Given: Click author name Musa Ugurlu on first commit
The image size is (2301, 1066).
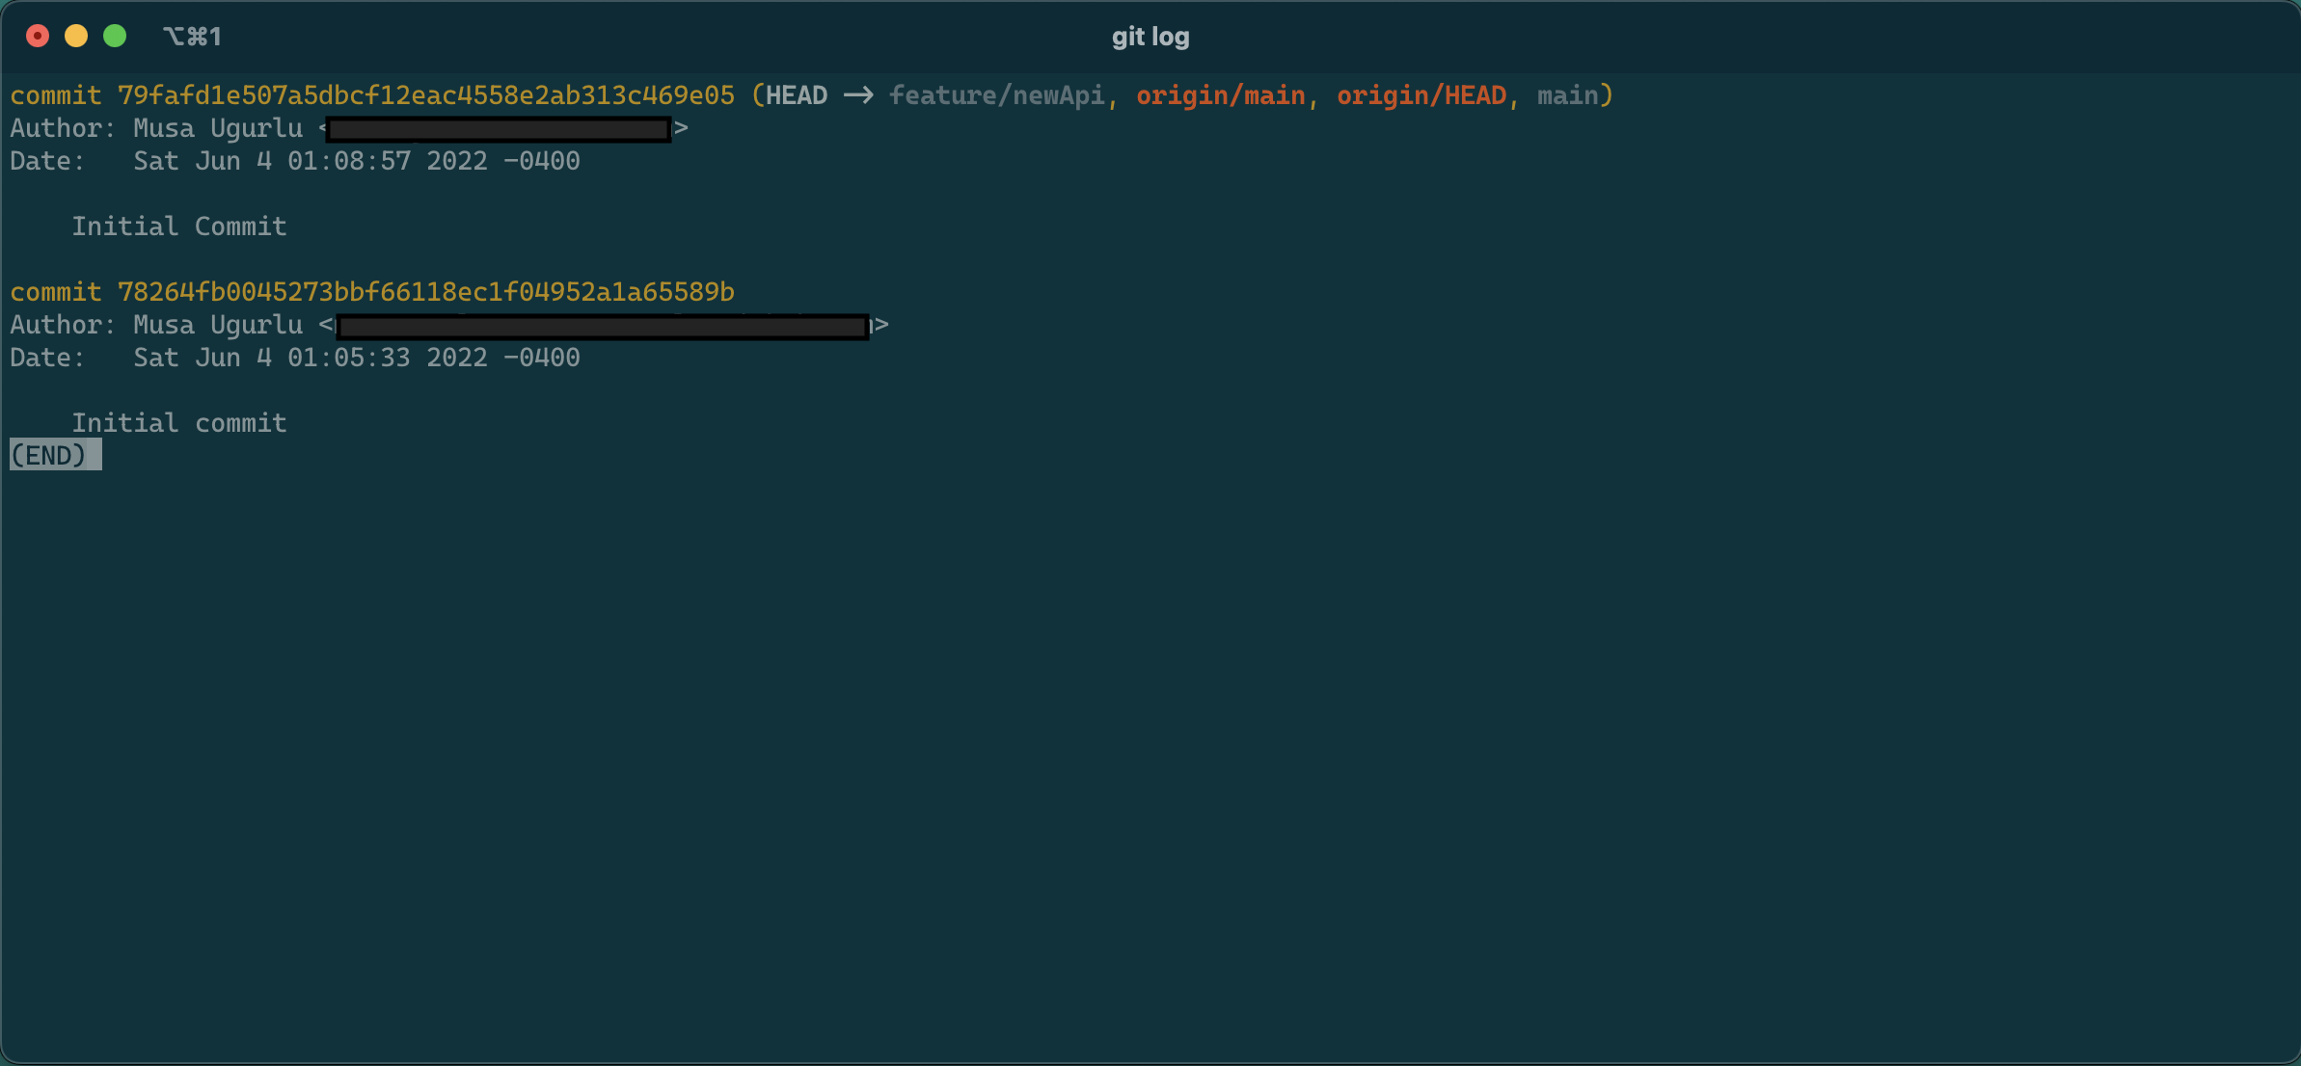Looking at the screenshot, I should coord(216,128).
